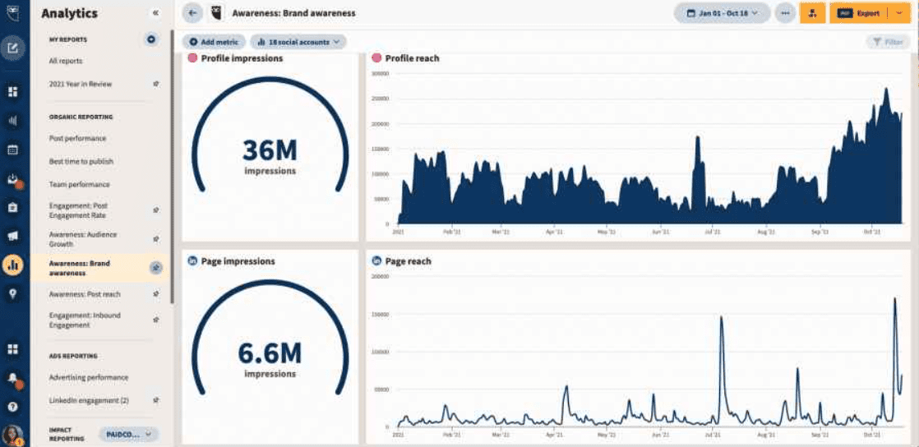Expand the 18 social accounts dropdown

[x=298, y=41]
